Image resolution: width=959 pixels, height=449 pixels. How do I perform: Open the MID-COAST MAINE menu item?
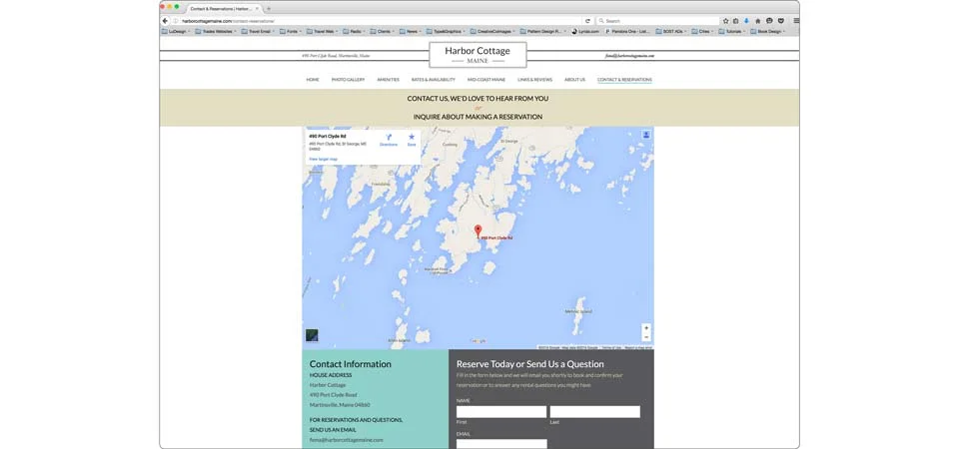click(486, 80)
